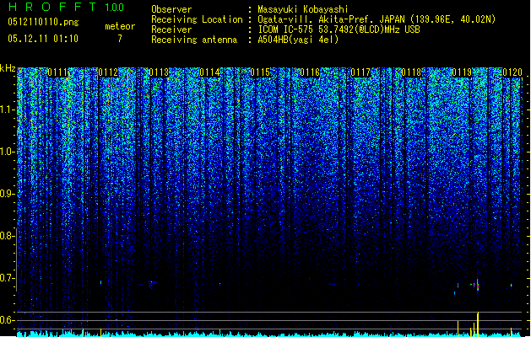Click the 0120 time marker
The image size is (531, 337).
coord(512,72)
